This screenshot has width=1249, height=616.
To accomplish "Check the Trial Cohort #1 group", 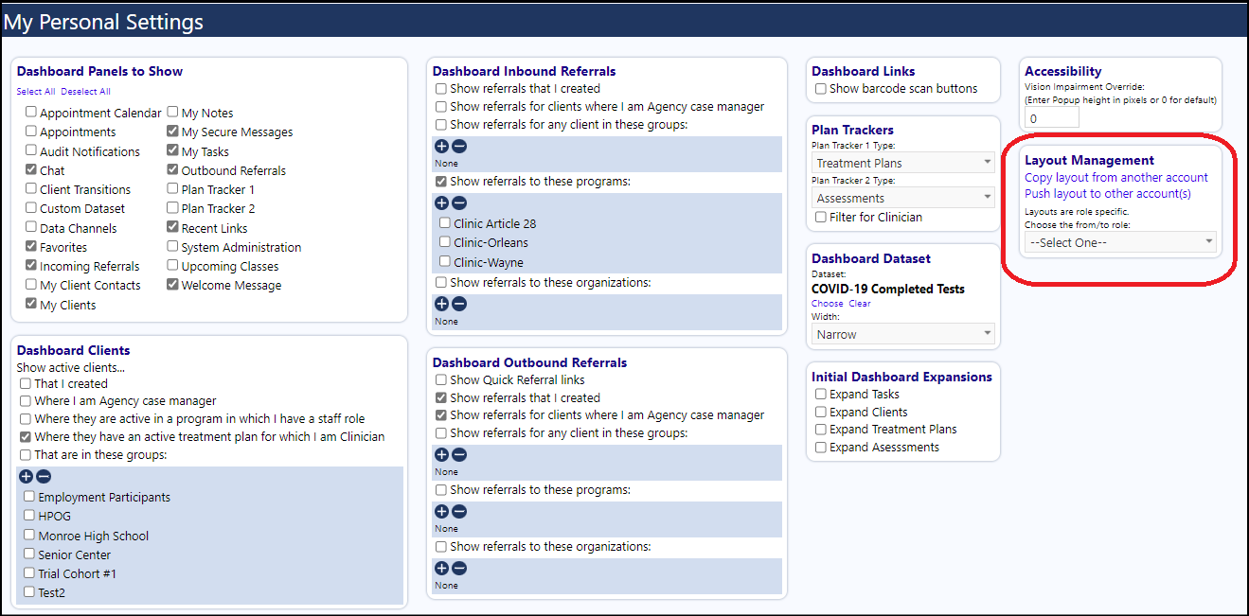I will [29, 573].
